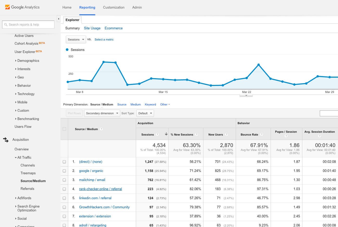Collapse the left navigation with the sidebar arrow

click(x=58, y=19)
